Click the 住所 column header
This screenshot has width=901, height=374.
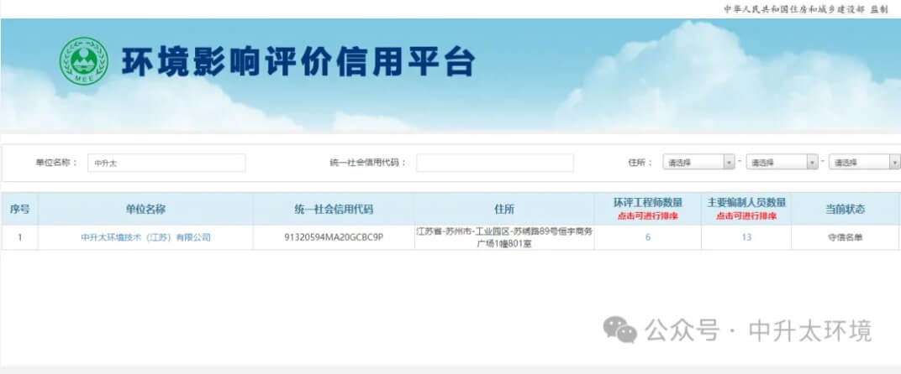click(x=504, y=209)
